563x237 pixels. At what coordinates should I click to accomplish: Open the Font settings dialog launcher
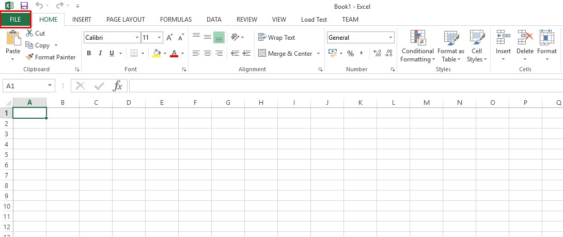tap(184, 69)
